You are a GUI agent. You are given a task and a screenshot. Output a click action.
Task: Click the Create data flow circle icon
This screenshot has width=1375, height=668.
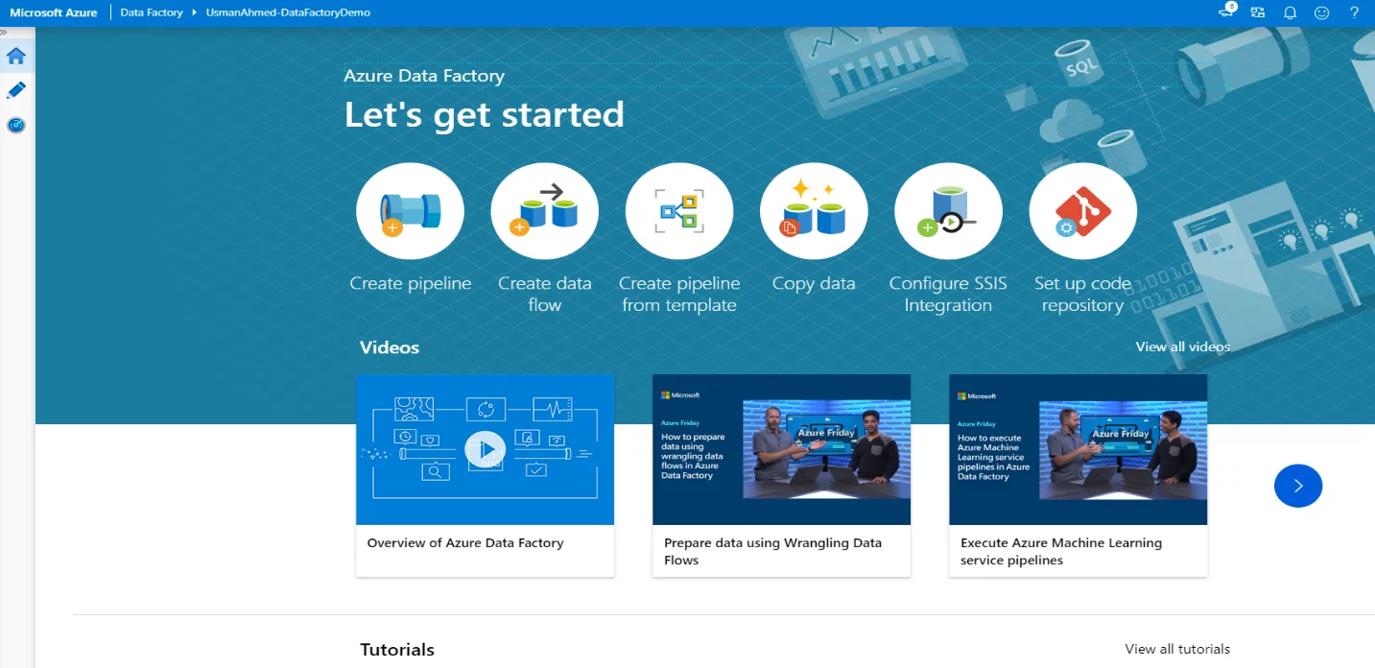[x=544, y=211]
